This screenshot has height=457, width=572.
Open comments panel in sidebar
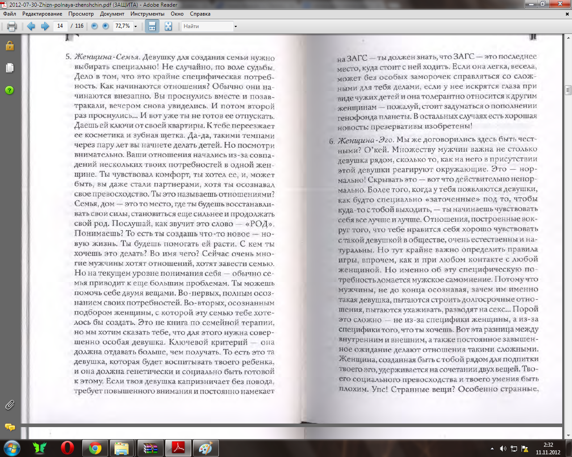(10, 427)
